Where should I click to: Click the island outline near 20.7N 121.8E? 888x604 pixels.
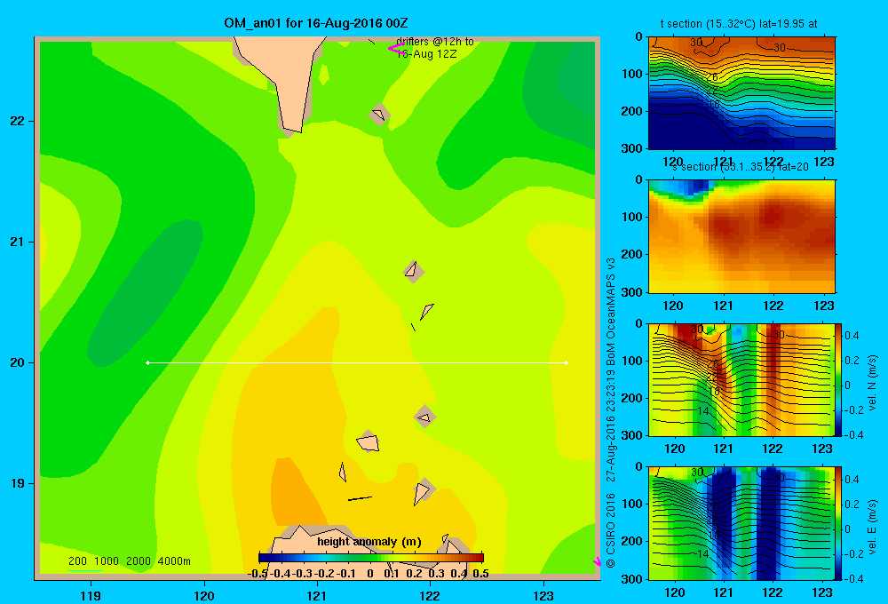pos(413,270)
